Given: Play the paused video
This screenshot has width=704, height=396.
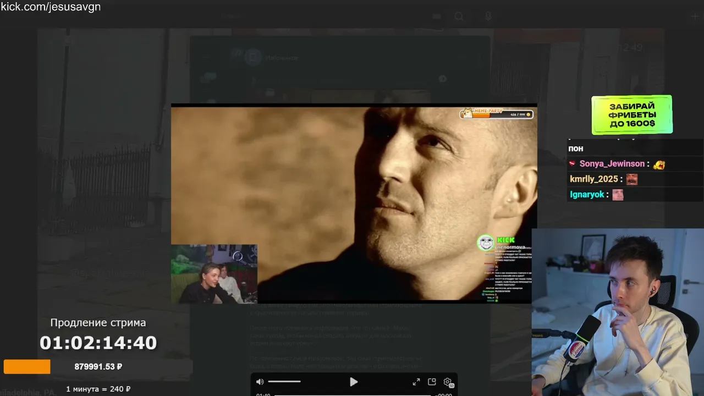Looking at the screenshot, I should pos(354,382).
